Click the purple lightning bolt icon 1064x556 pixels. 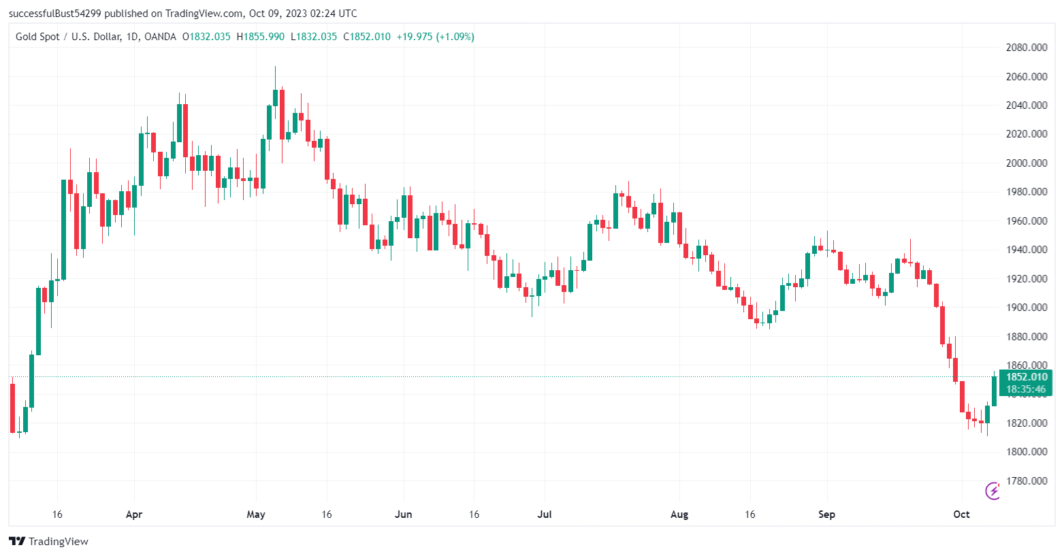[993, 491]
